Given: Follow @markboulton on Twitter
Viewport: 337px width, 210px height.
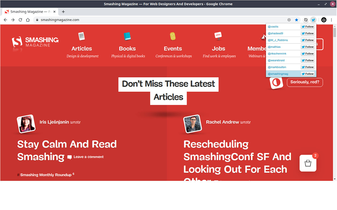Looking at the screenshot, I should [x=308, y=67].
